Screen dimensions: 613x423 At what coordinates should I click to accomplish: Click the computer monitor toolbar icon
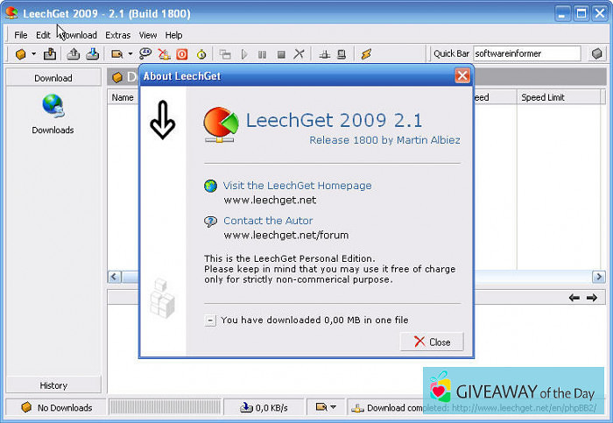342,54
